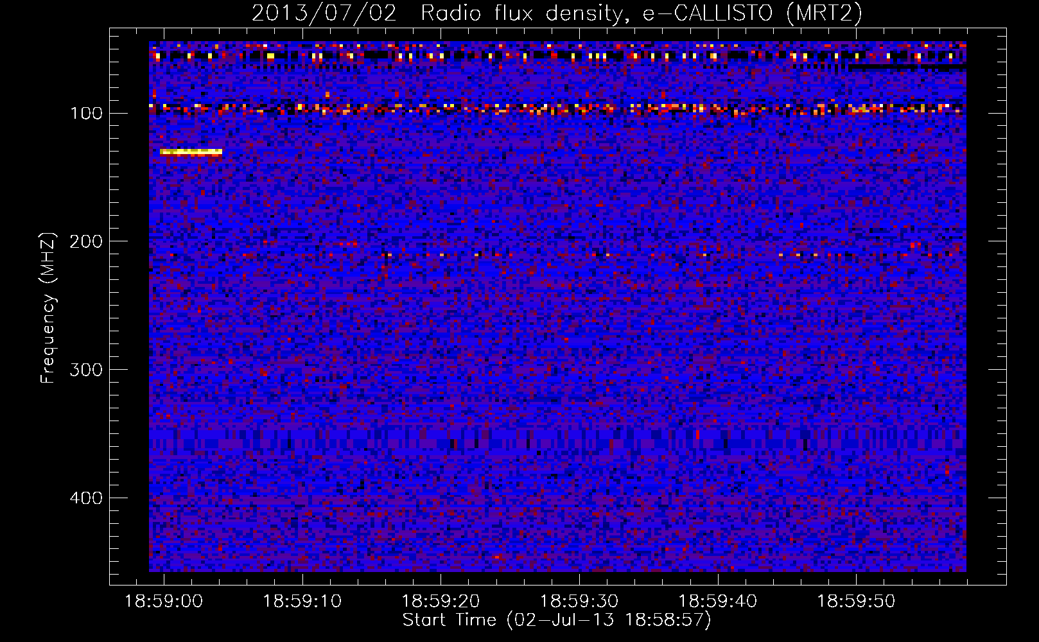
Task: Click the bright yellow burst near 130 MHz
Action: (x=191, y=152)
